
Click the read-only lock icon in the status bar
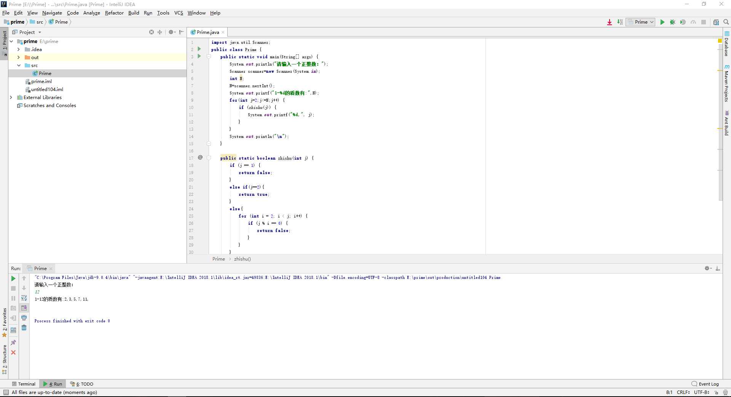(x=716, y=392)
